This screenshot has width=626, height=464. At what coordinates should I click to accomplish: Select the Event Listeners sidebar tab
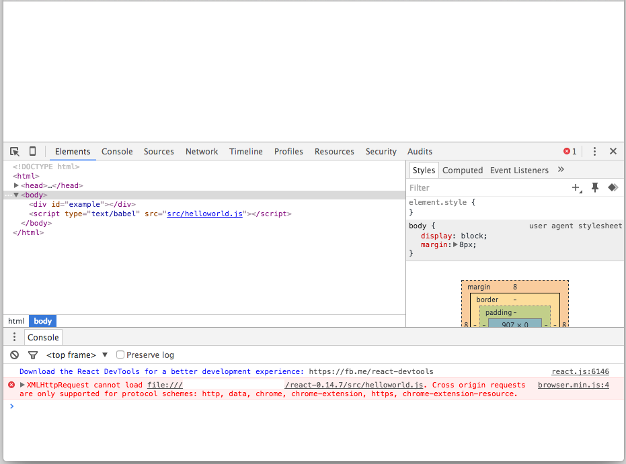519,170
